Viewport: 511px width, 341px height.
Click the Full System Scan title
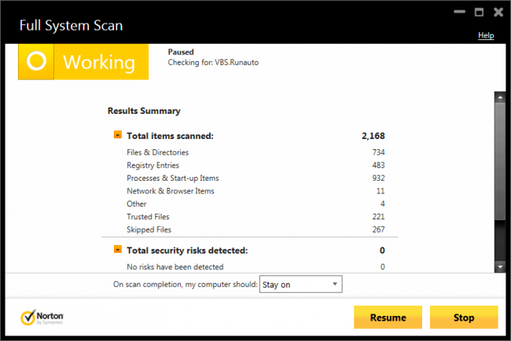71,26
